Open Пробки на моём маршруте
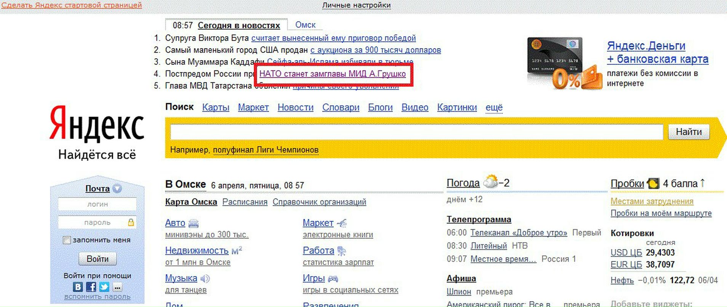The width and height of the screenshot is (727, 307). 661,213
